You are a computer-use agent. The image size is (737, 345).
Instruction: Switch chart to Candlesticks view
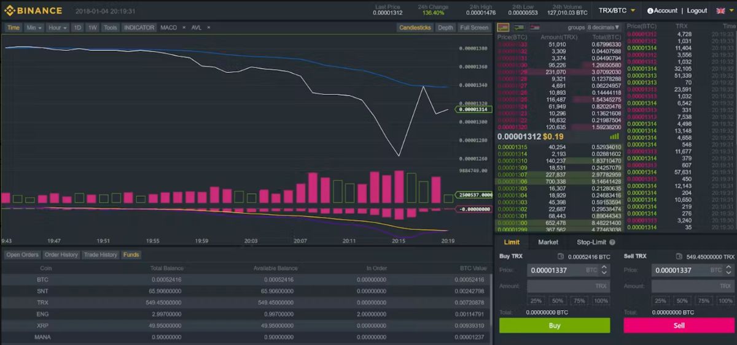[415, 28]
